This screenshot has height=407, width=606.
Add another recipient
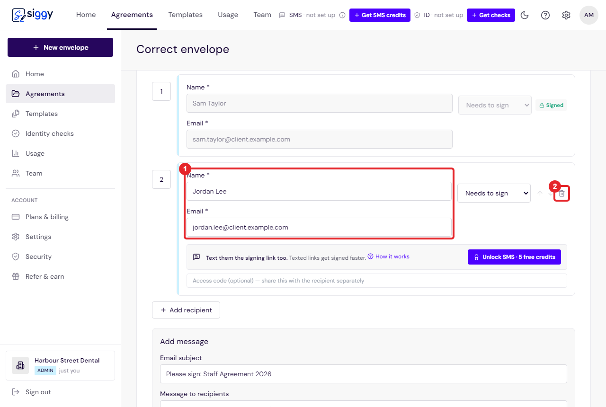(186, 310)
